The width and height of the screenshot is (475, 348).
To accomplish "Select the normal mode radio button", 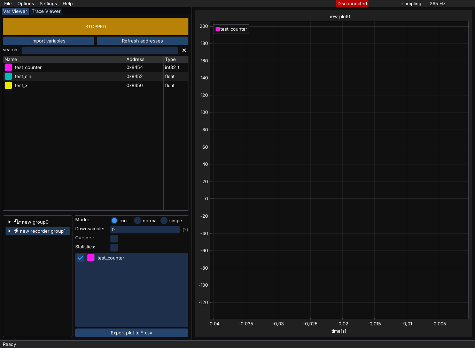I will (138, 221).
